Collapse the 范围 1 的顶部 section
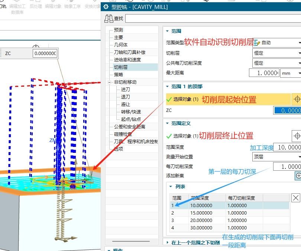Image resolution: width=301 pixels, height=251 pixels. (167, 86)
